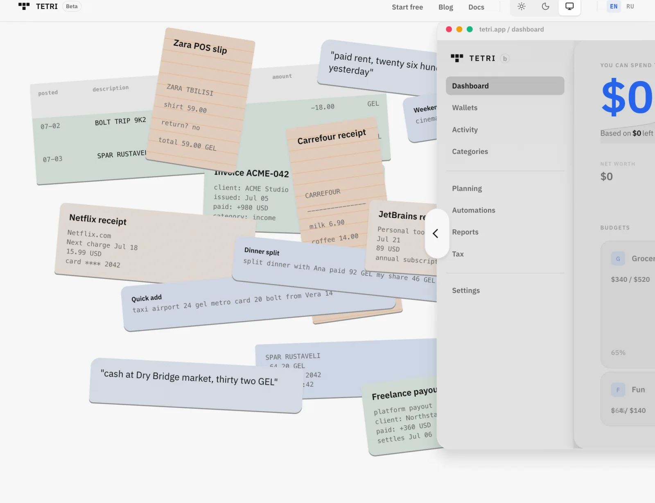Click the G icon on Groceries budget
Image resolution: width=655 pixels, height=503 pixels.
618,258
